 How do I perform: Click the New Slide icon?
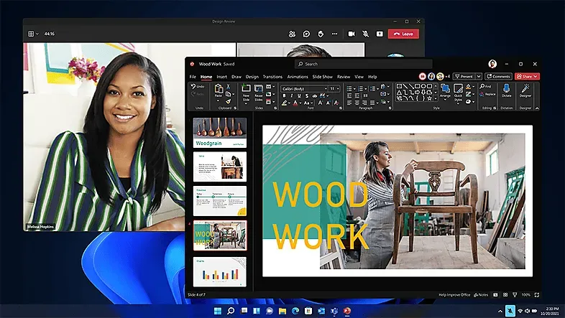(x=246, y=88)
